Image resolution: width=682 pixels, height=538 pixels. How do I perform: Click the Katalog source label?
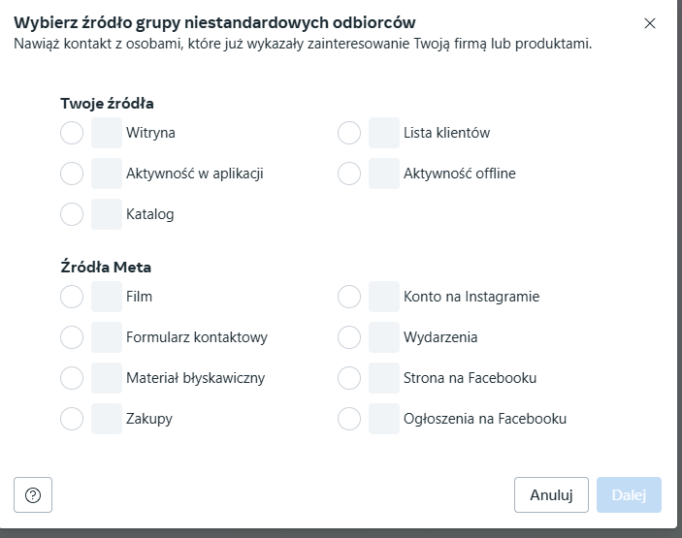coord(150,214)
